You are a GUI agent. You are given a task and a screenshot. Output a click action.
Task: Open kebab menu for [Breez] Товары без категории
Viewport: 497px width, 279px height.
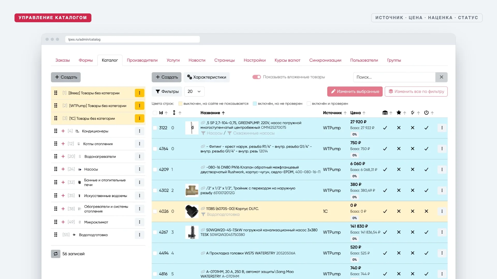139,93
